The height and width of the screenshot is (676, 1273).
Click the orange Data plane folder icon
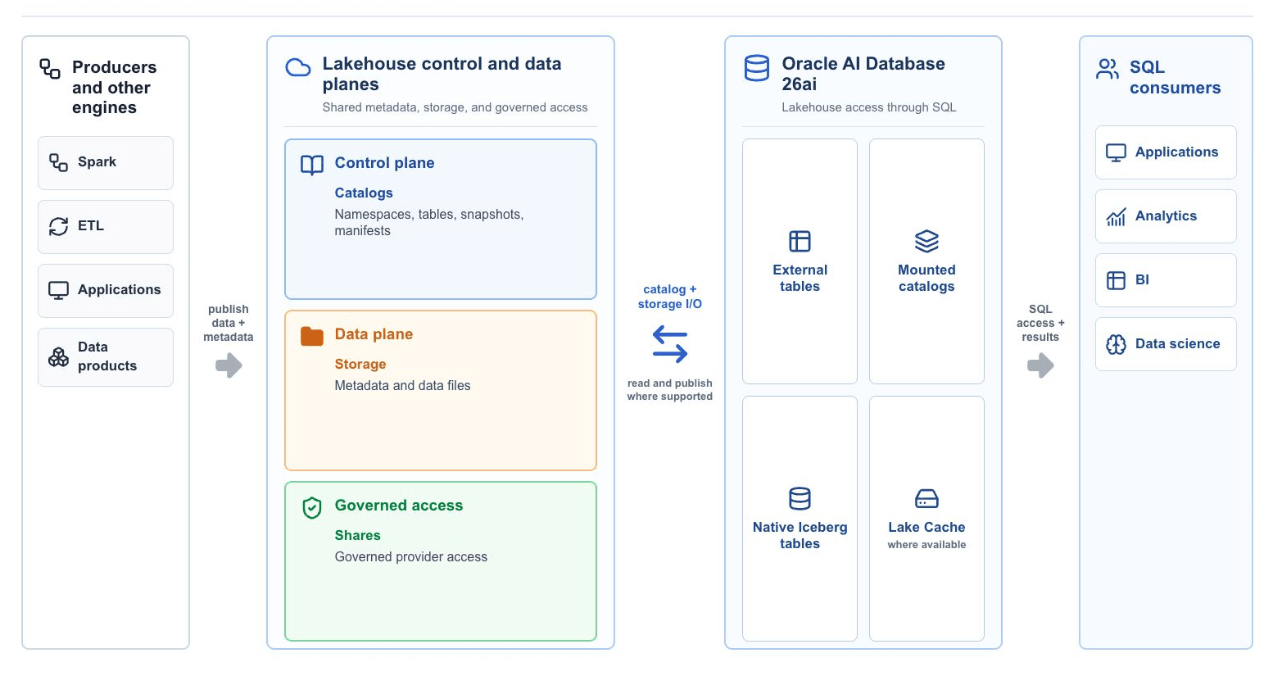pos(312,336)
